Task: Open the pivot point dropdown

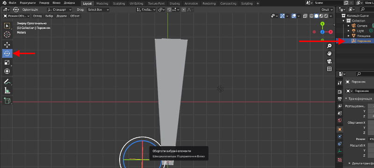Action: 162,10
